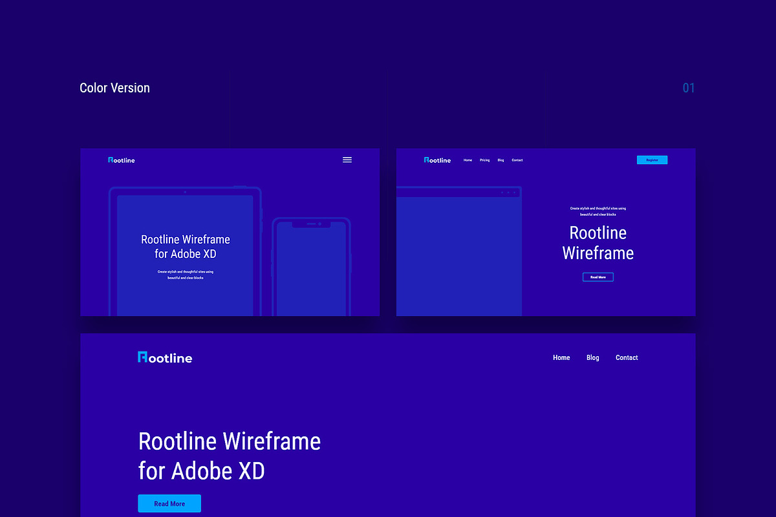Click the Rootline logo in tablet mockup
Screen dimensions: 776x517
tap(122, 160)
